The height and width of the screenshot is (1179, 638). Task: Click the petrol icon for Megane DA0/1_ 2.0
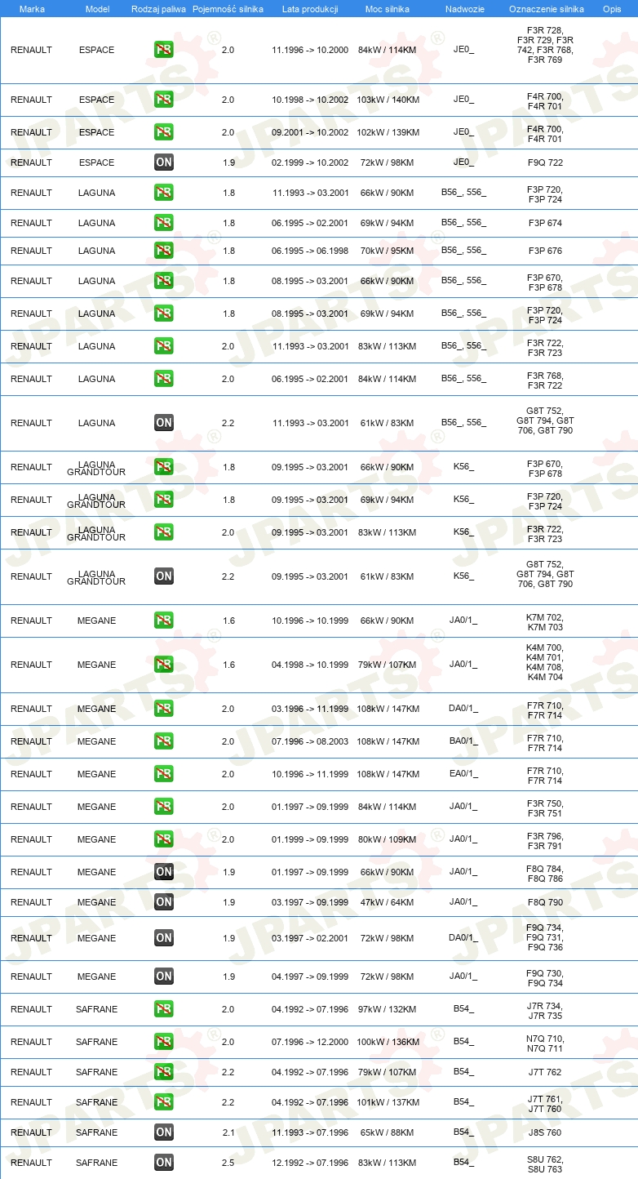click(163, 709)
